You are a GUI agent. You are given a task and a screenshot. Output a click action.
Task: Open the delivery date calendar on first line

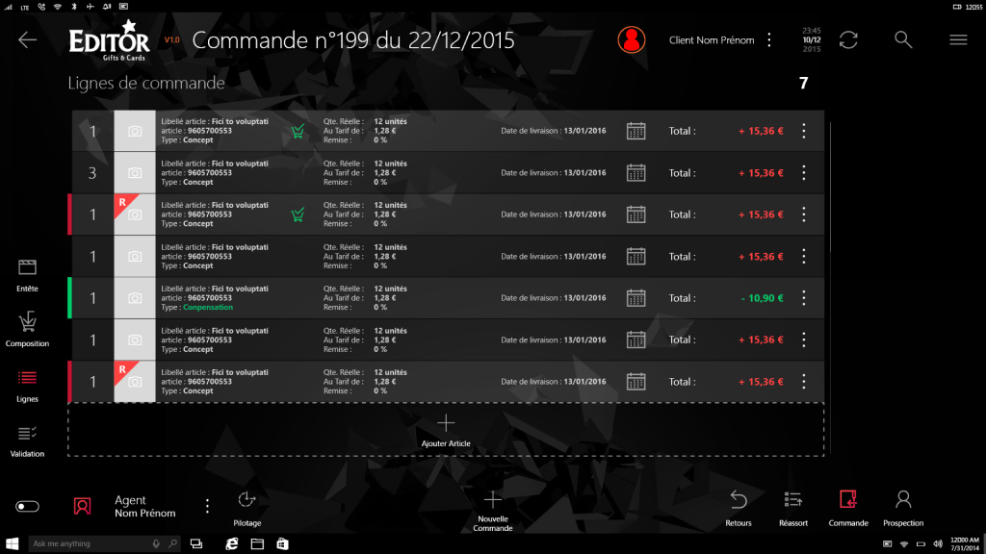pyautogui.click(x=636, y=131)
